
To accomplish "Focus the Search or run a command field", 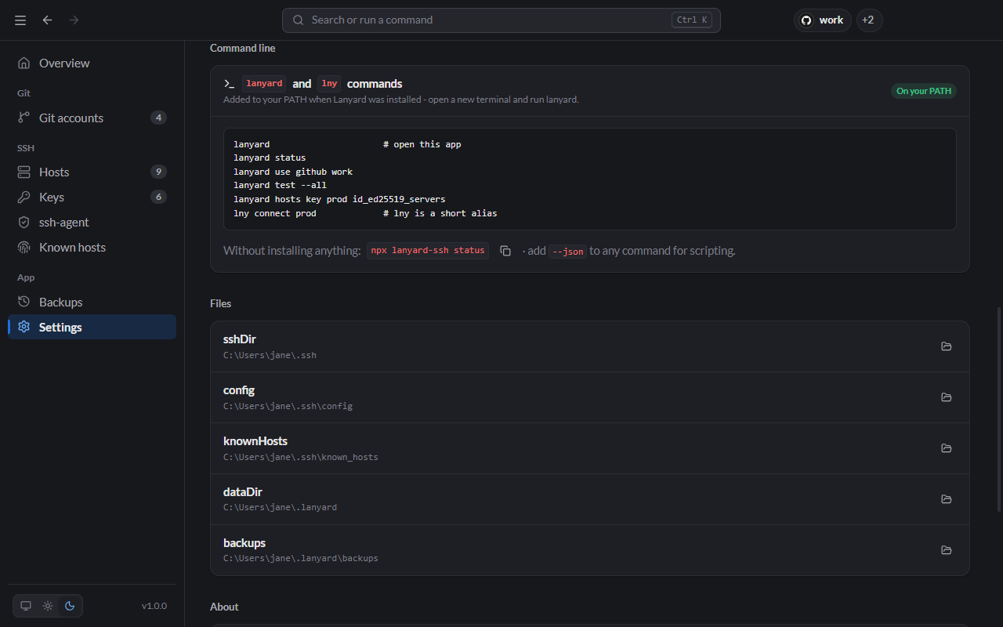I will point(501,20).
